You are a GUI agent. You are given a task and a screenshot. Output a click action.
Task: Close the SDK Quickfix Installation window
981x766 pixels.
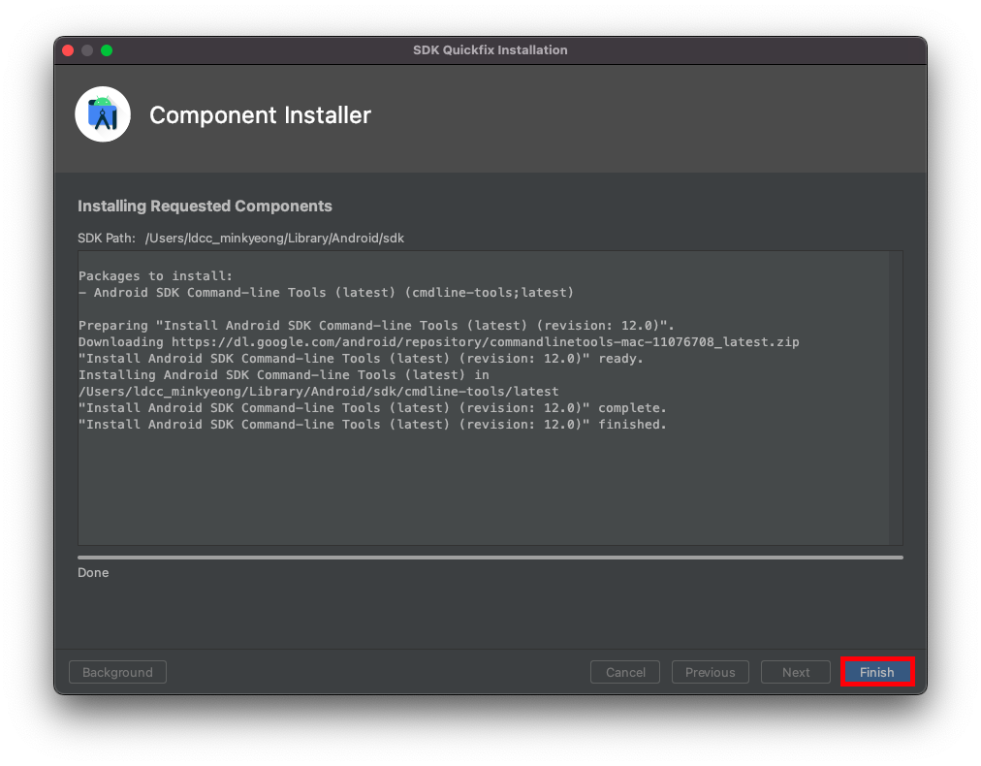[x=68, y=50]
